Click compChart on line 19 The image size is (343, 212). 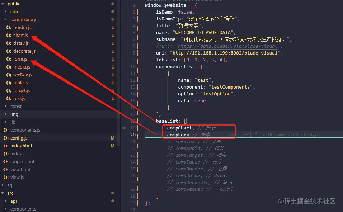pyautogui.click(x=179, y=128)
